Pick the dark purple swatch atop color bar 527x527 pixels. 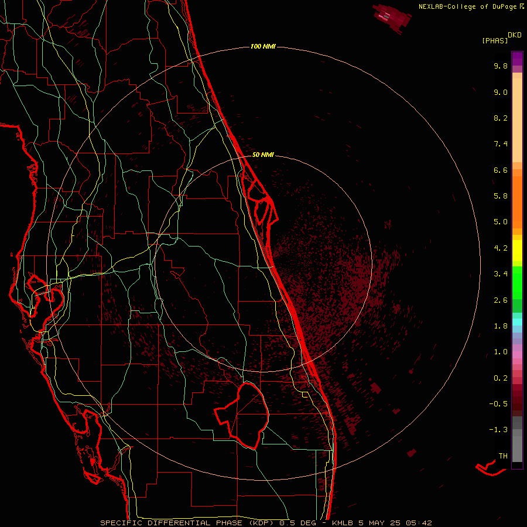point(517,56)
